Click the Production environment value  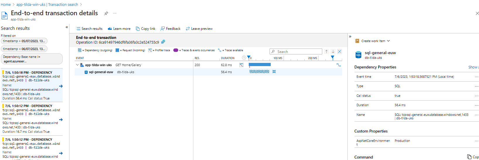pos(402,141)
